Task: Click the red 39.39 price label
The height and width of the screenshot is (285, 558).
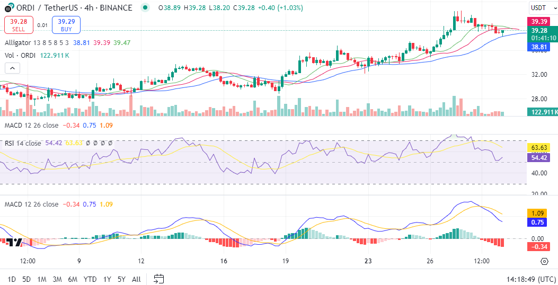Action: pos(538,22)
